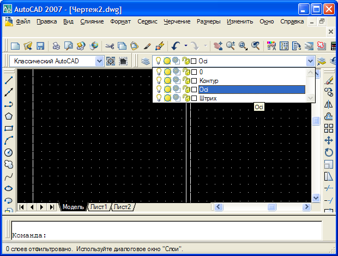The width and height of the screenshot is (338, 256).
Task: Activate real-time Pan hand icon
Action: coord(218,46)
